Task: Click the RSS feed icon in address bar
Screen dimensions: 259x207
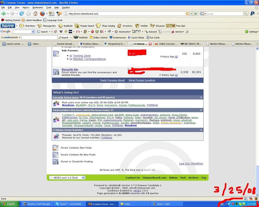Action: (x=187, y=14)
